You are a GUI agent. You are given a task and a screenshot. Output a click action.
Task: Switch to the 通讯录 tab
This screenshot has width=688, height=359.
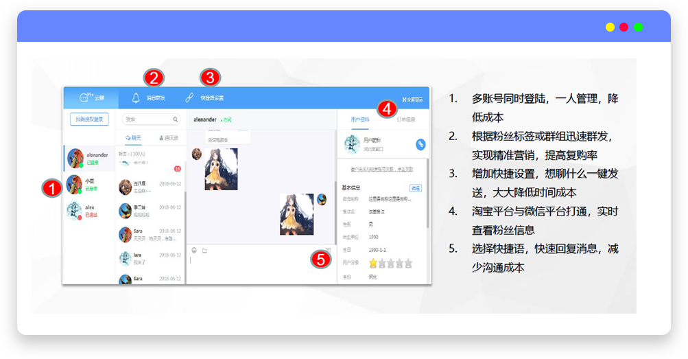coord(167,138)
